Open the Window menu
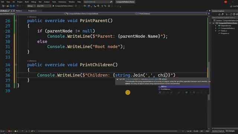 pos(72,2)
